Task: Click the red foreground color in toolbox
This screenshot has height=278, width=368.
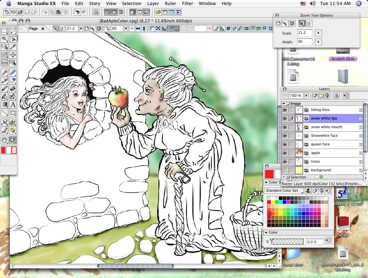Action: point(3,150)
